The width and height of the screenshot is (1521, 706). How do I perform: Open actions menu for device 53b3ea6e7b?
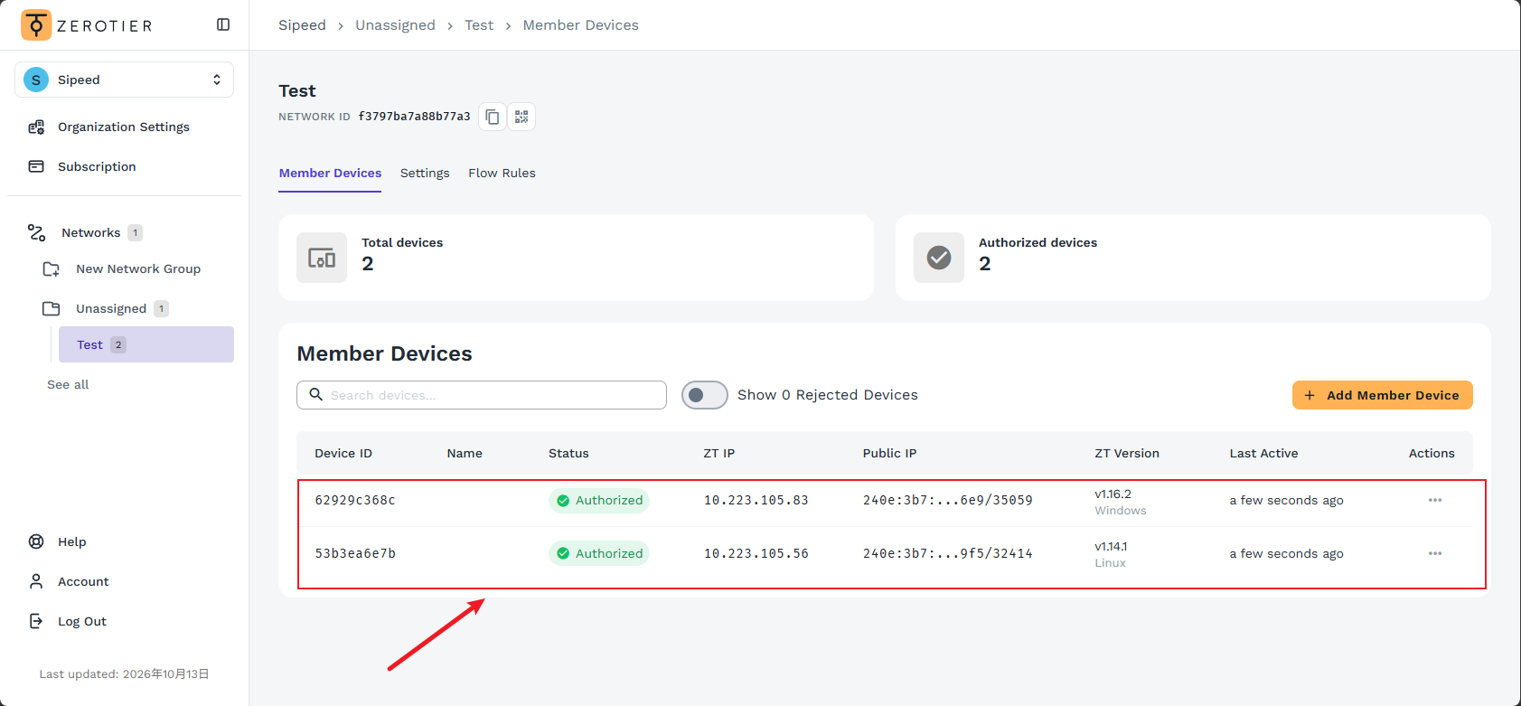click(1435, 553)
